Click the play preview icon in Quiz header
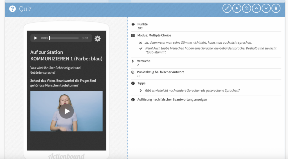 coord(237,8)
